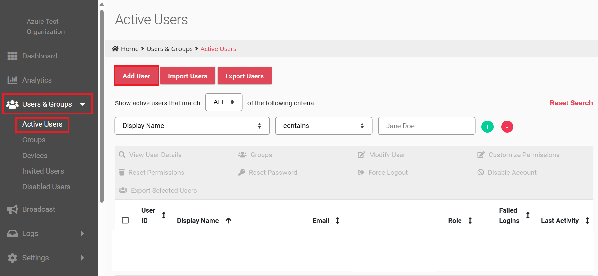This screenshot has height=276, width=598.
Task: Expand the Logs submenu arrow
Action: pos(82,233)
